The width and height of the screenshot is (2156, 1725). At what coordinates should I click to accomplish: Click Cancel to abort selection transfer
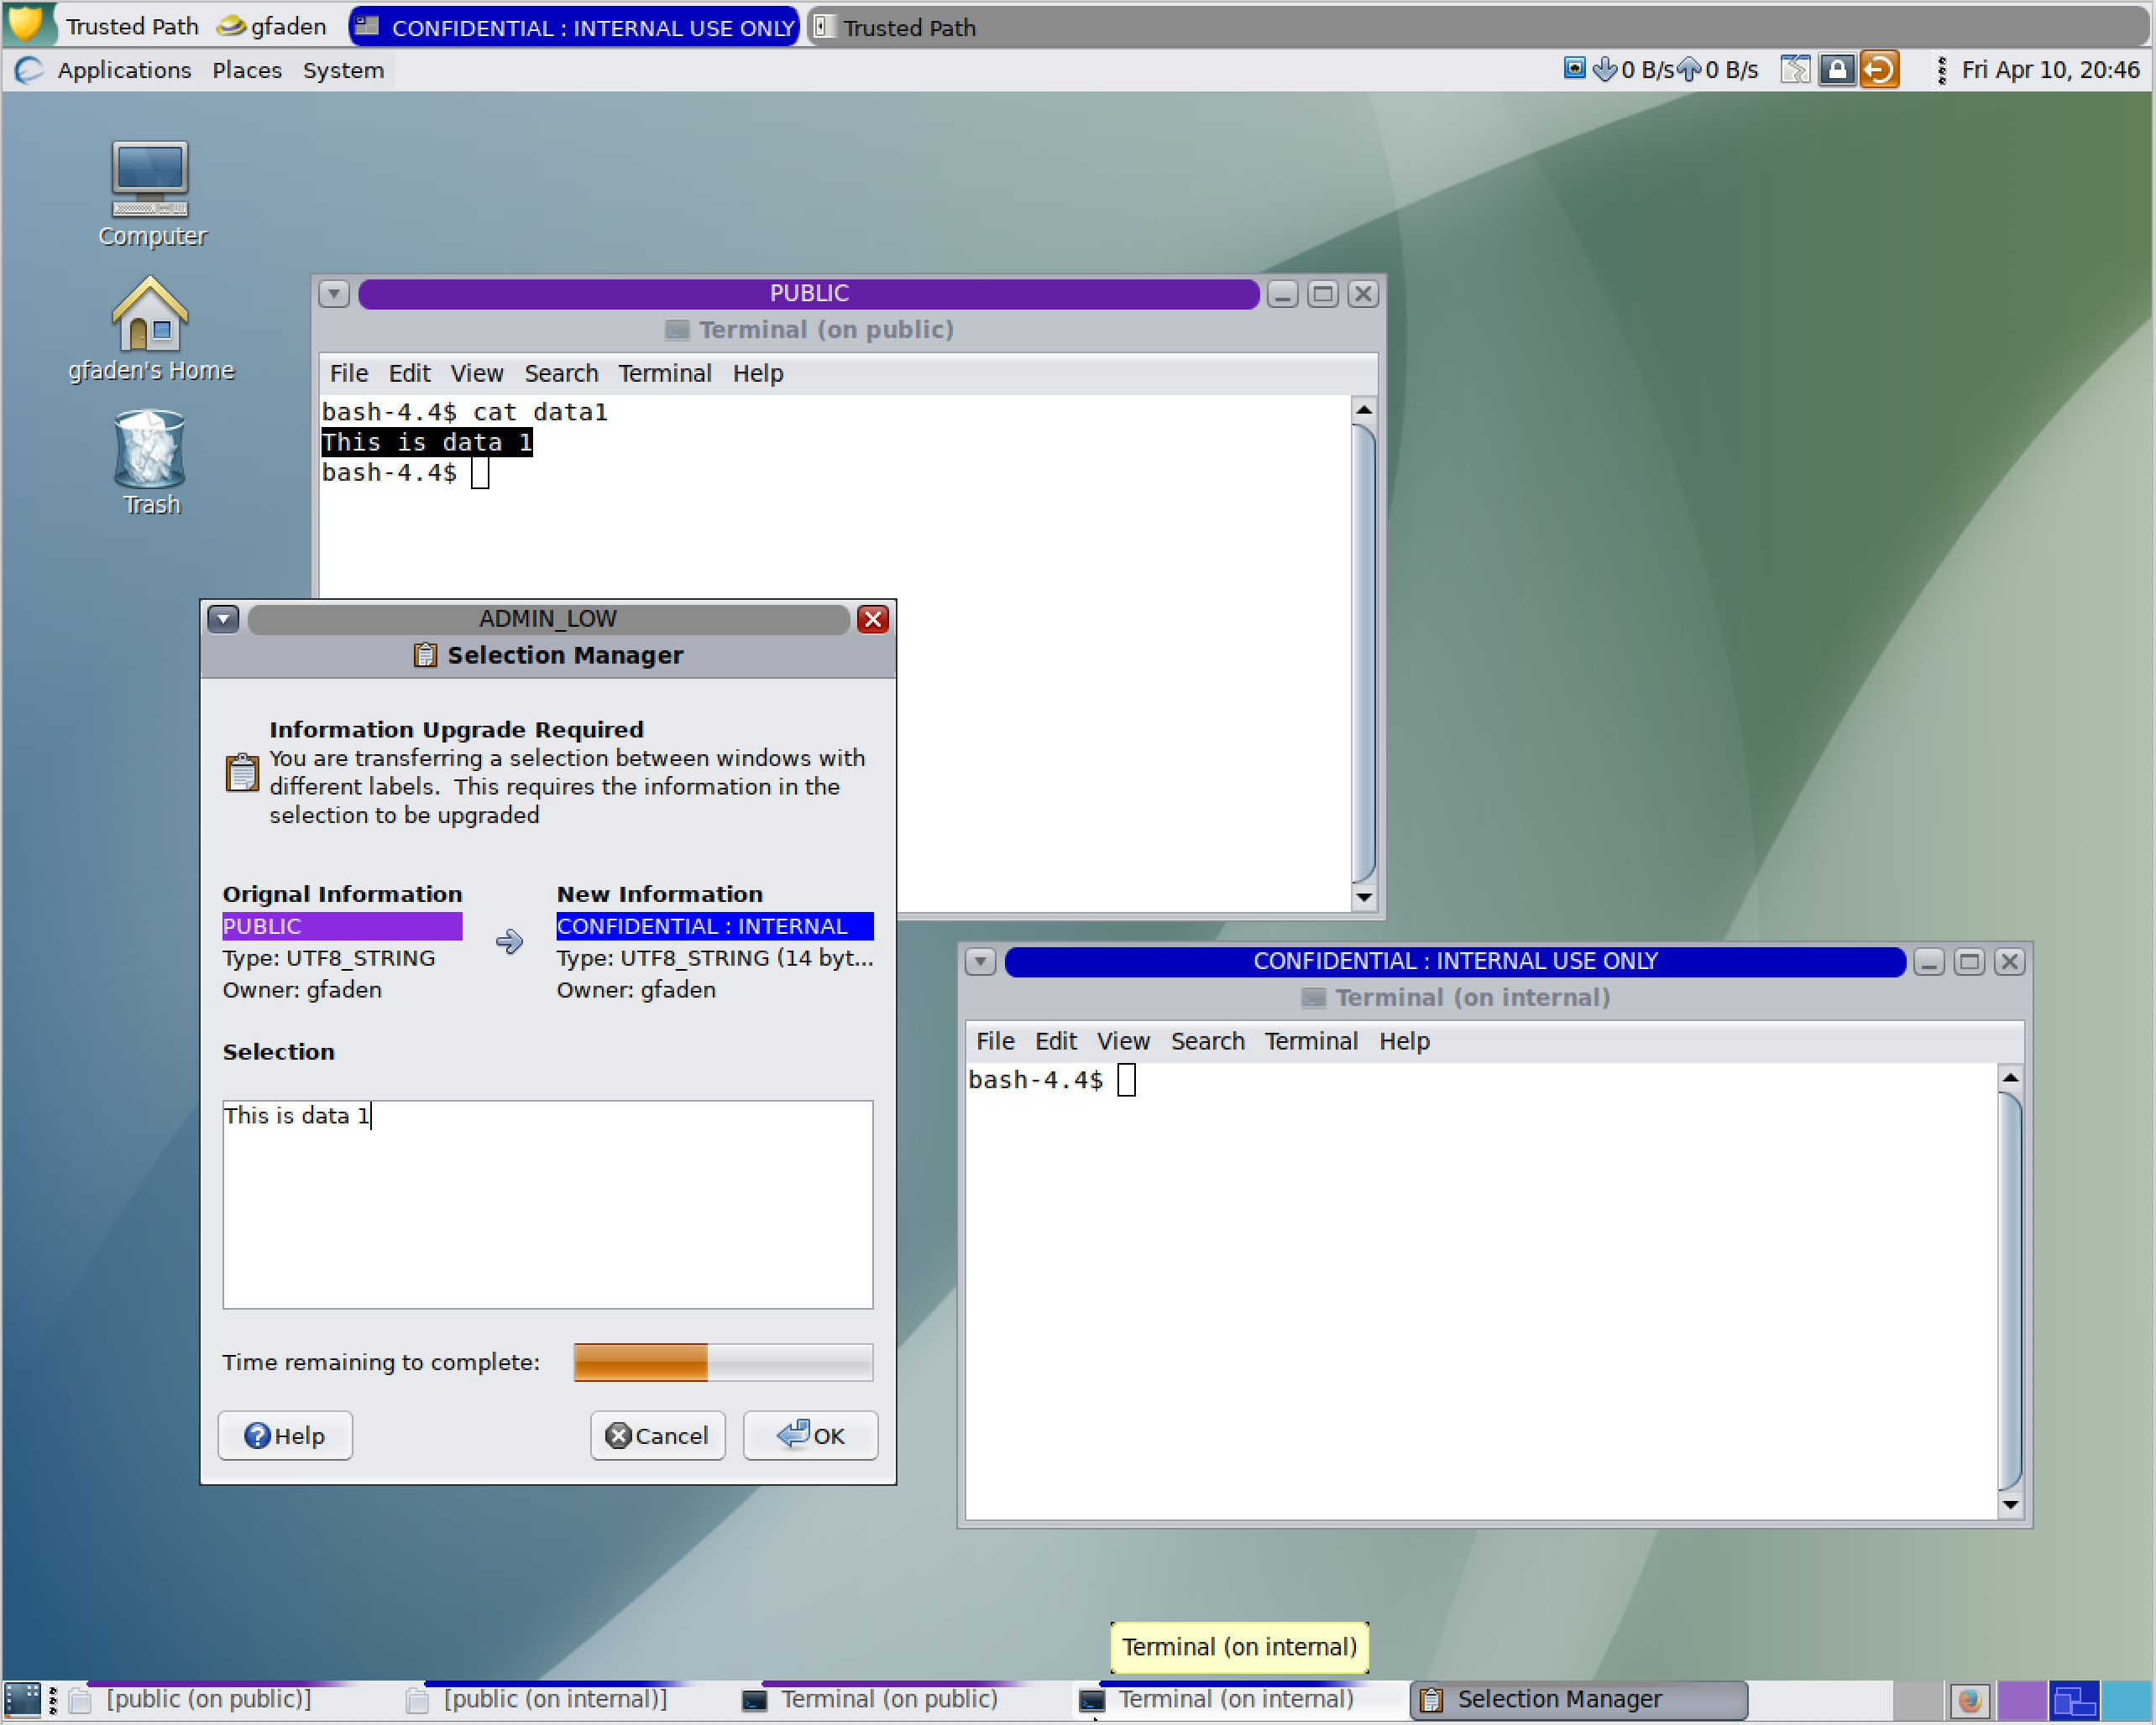tap(659, 1433)
